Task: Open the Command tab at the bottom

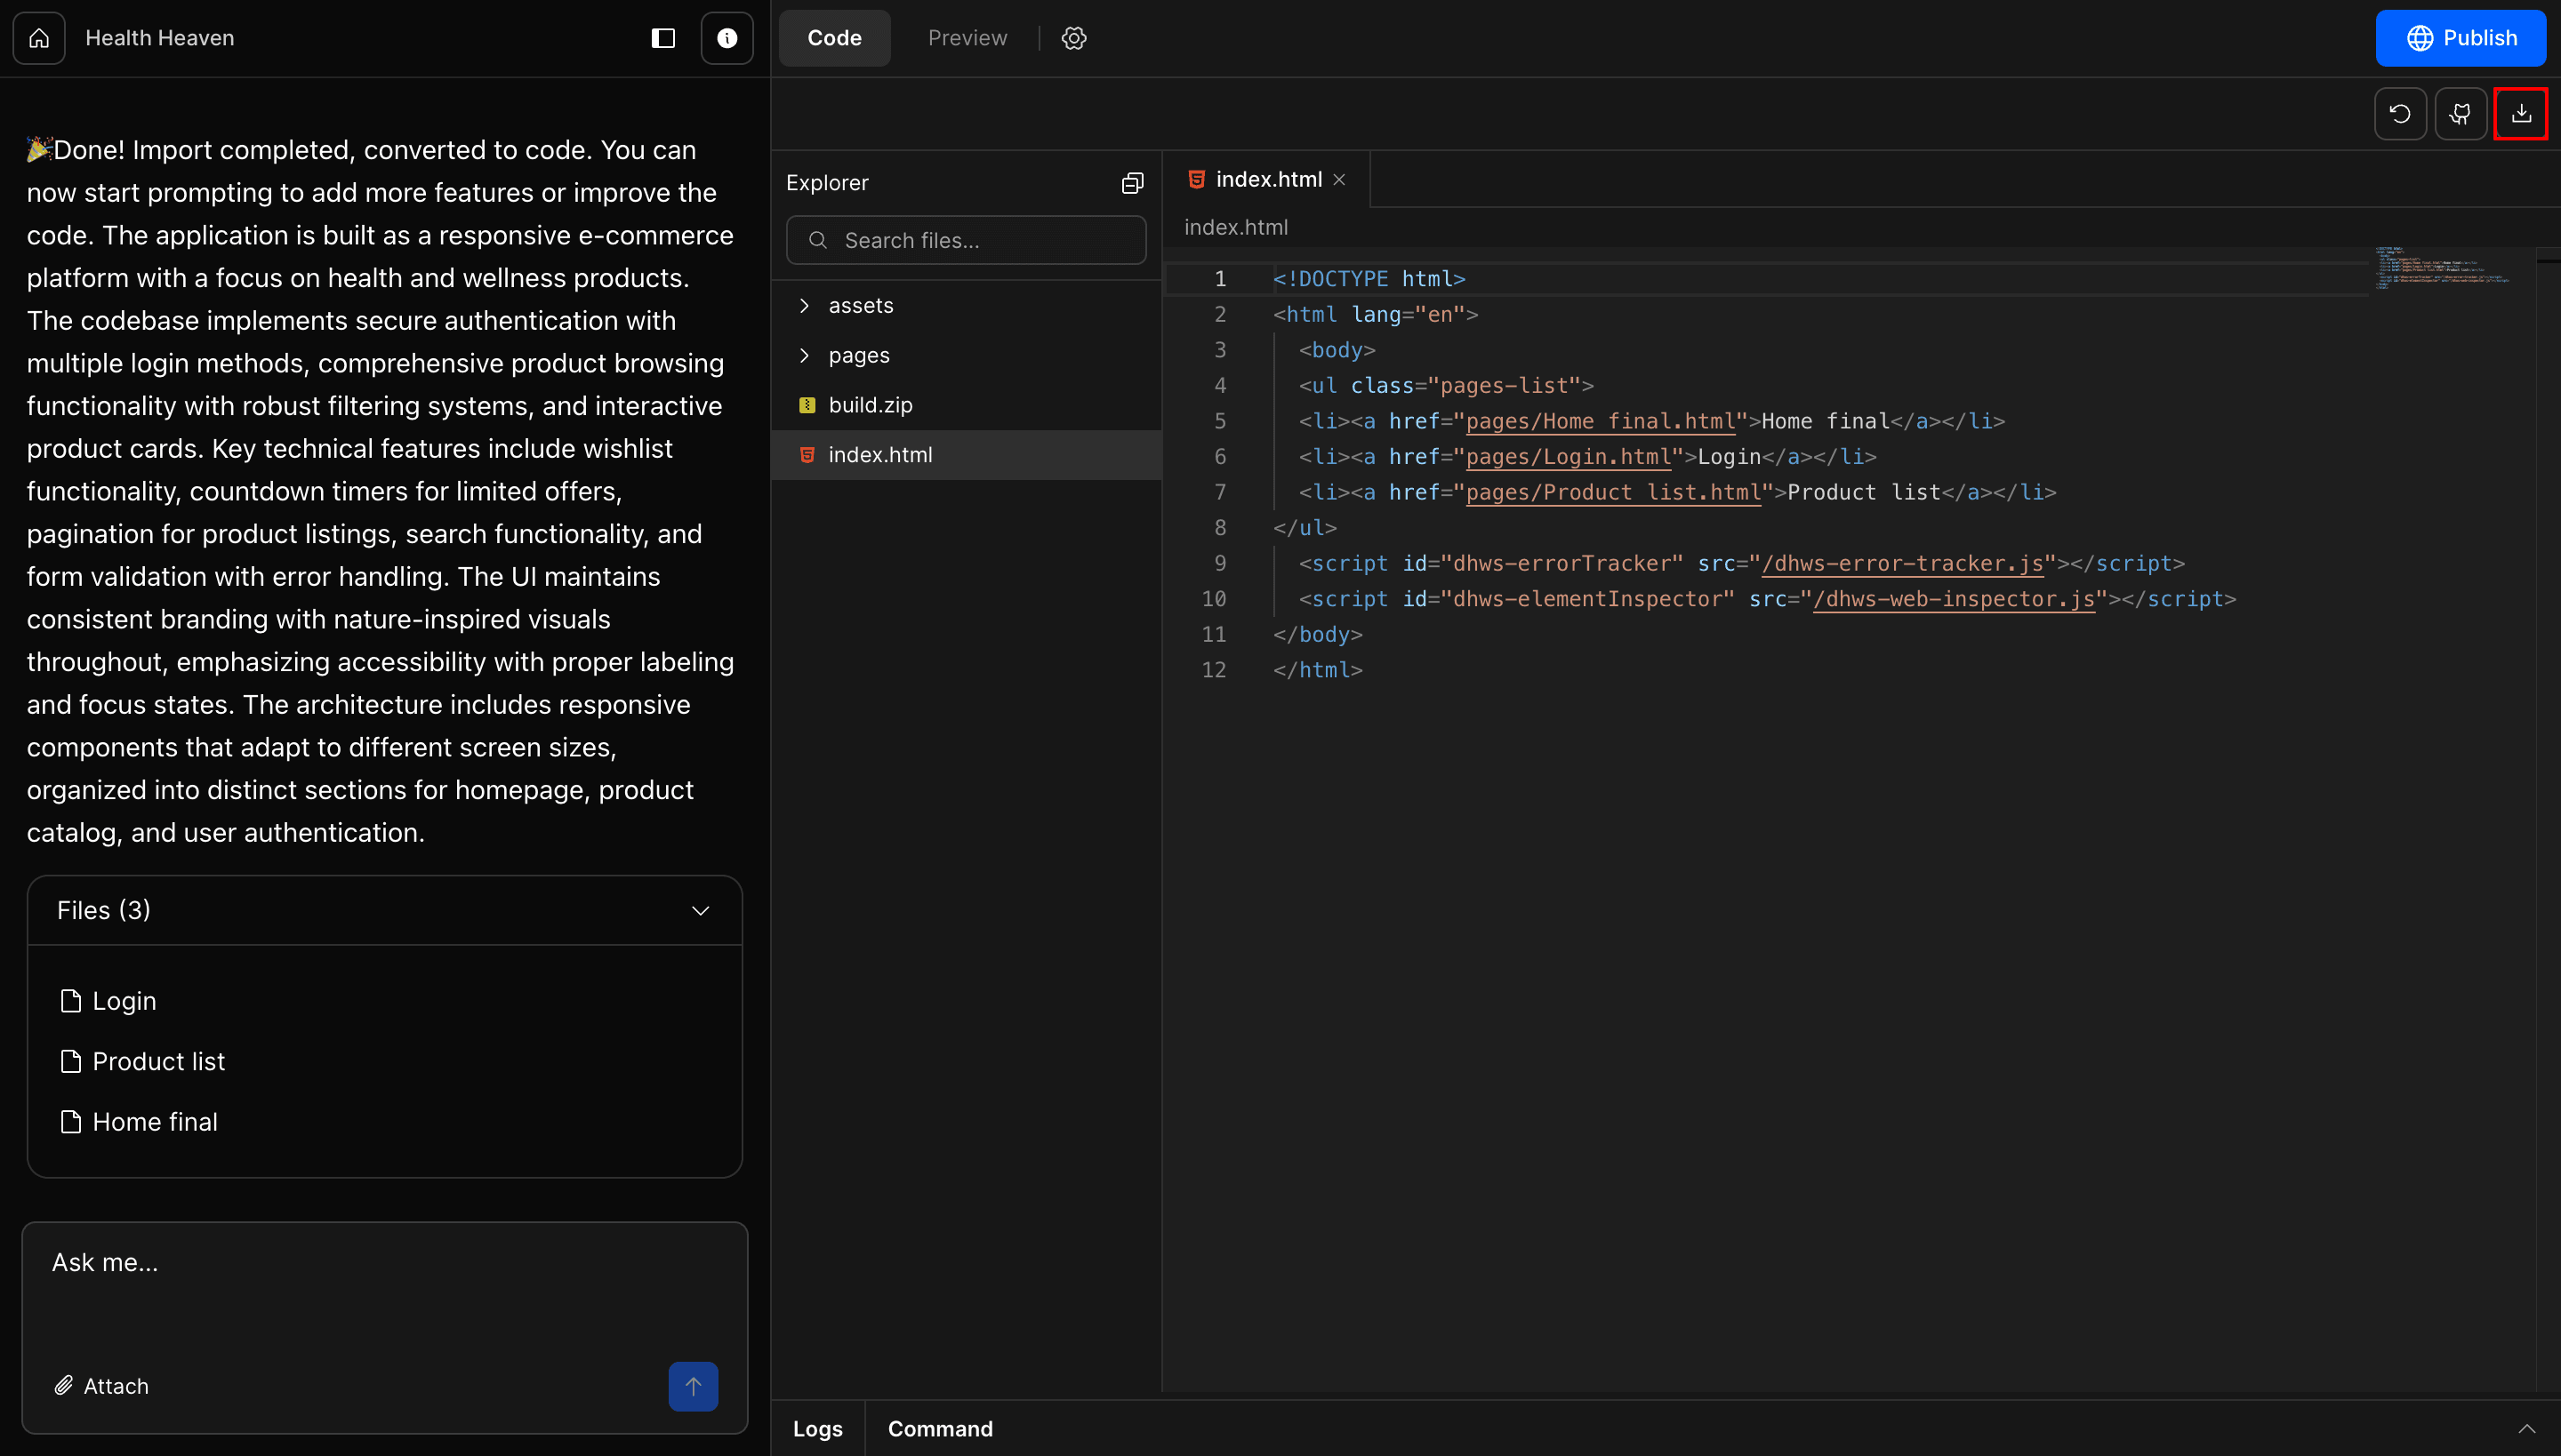Action: 938,1428
